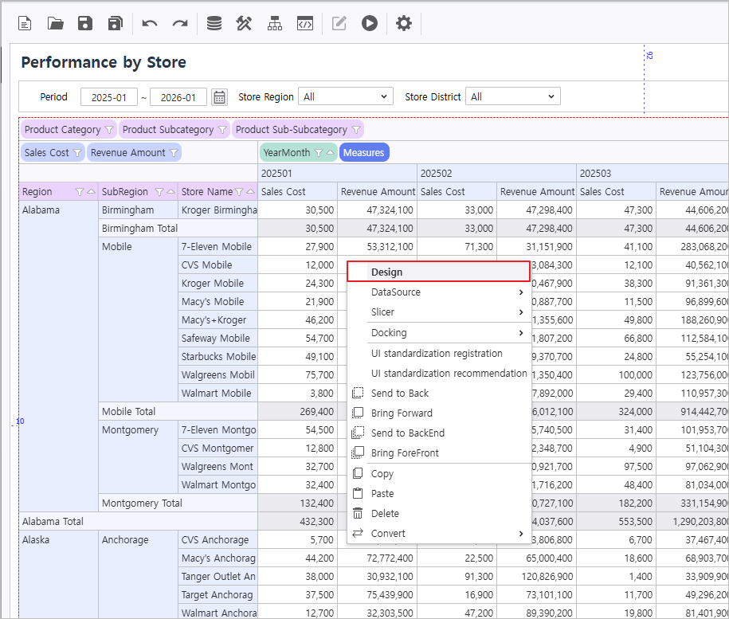
Task: Choose Delete in the context menu
Action: point(385,514)
